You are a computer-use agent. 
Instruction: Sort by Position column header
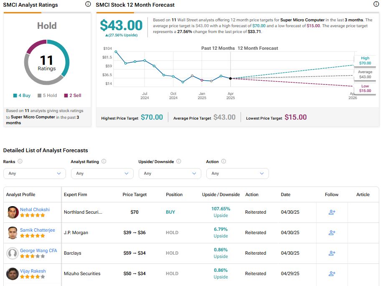(x=174, y=194)
